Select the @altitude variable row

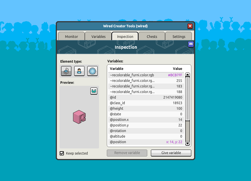tap(146, 136)
